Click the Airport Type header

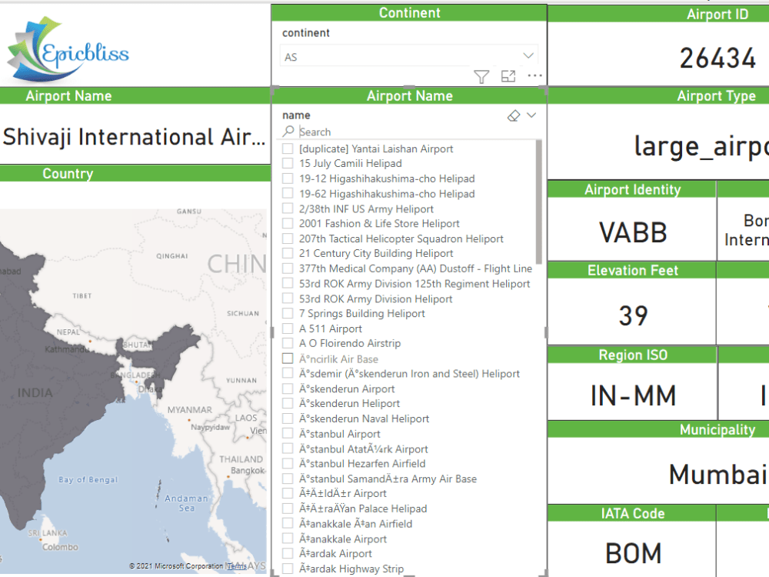(716, 95)
